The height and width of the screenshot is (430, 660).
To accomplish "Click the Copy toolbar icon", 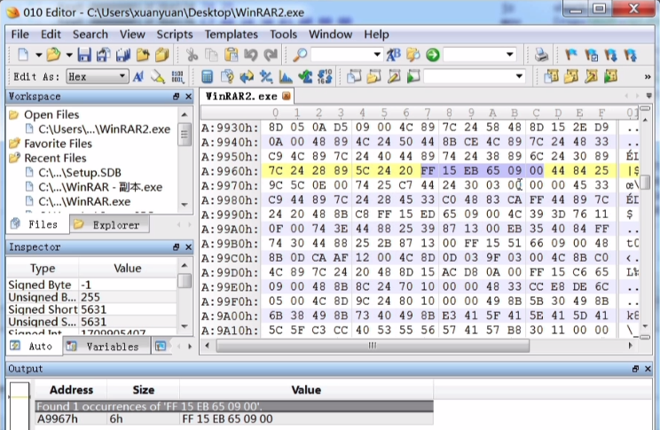I will point(211,55).
